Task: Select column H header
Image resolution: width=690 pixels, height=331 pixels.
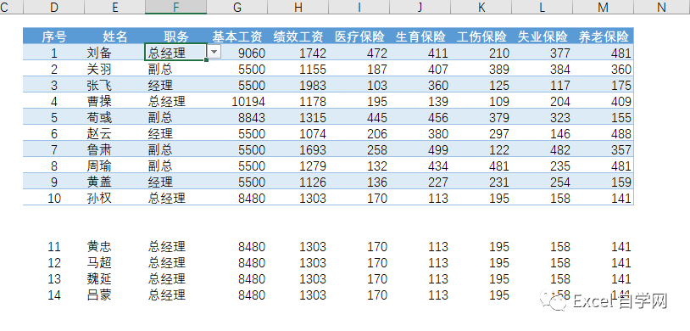Action: point(298,7)
